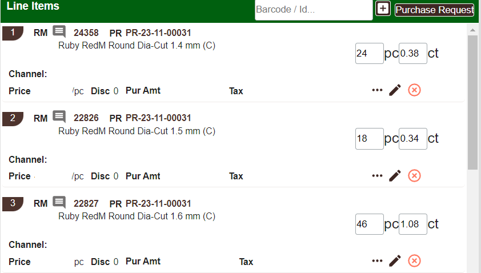Remove line item 1 using red X
Image resolution: width=481 pixels, height=273 pixels.
tap(415, 90)
